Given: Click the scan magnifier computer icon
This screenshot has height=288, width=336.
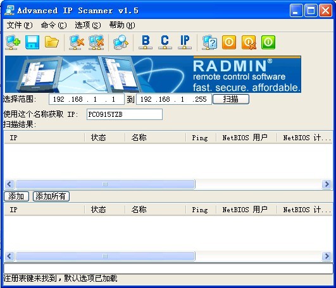Looking at the screenshot, I should (121, 42).
